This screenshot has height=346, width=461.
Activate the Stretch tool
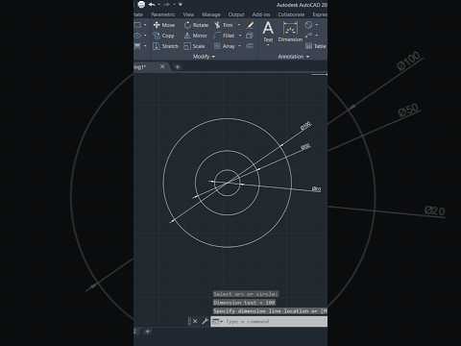tap(165, 46)
